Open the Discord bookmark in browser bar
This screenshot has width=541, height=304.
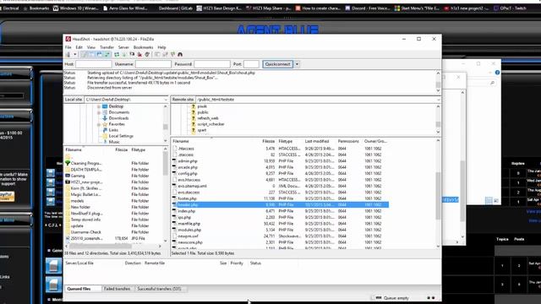368,8
